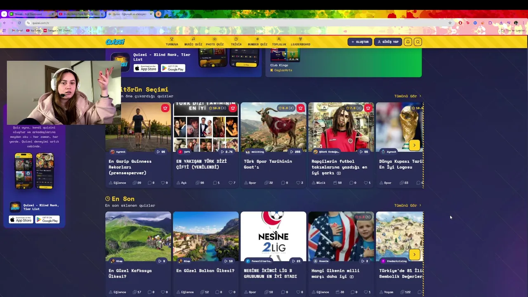The image size is (528, 297).
Task: Open the Topluluk nav item
Action: click(279, 42)
